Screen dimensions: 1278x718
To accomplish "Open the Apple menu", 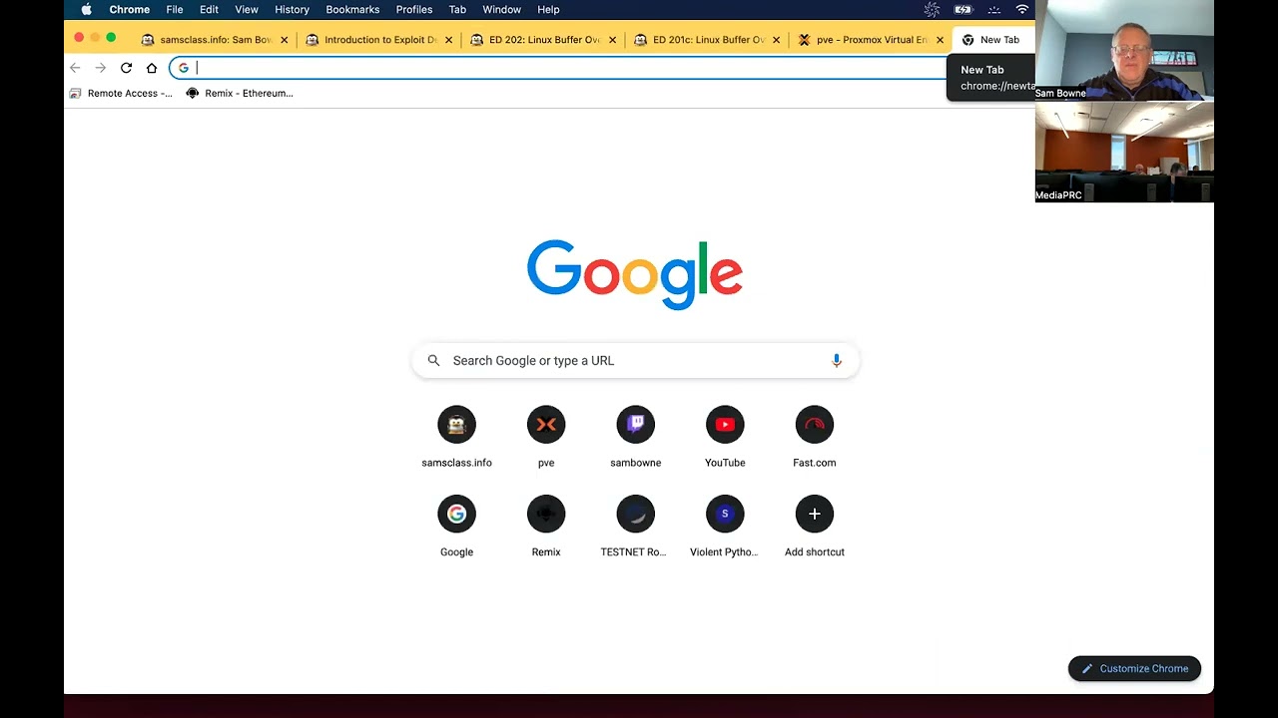I will [x=86, y=9].
